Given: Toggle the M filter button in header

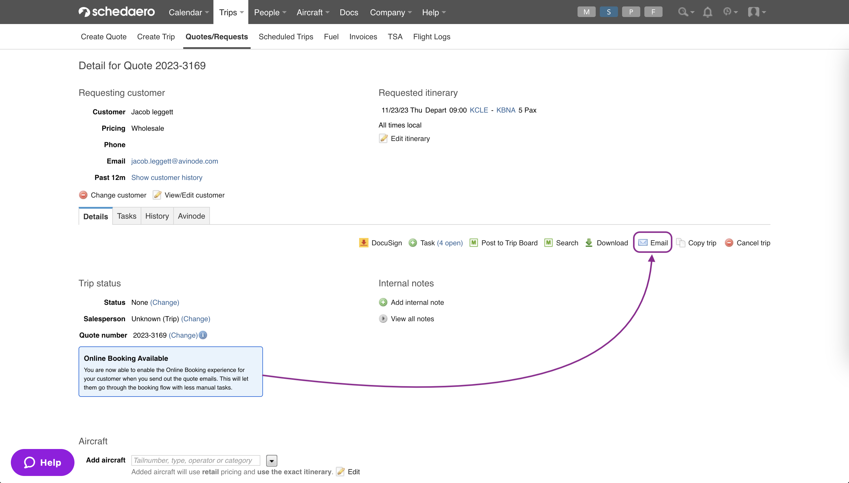Looking at the screenshot, I should click(586, 12).
